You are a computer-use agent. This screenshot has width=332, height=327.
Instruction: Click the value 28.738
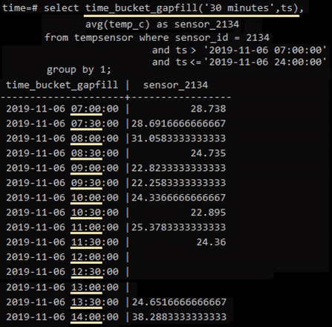click(x=208, y=109)
